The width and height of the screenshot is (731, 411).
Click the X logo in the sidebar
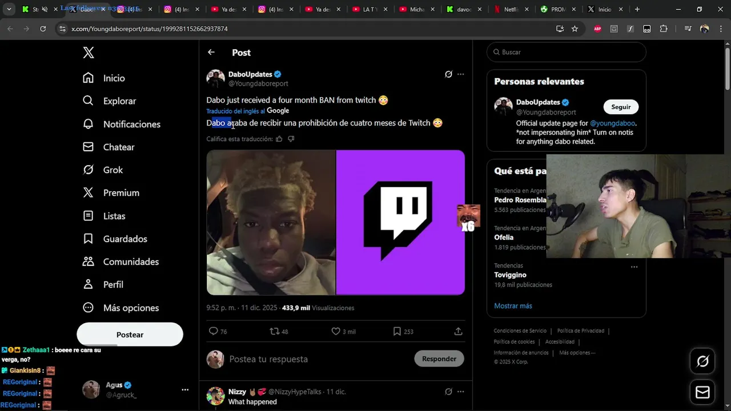89,53
